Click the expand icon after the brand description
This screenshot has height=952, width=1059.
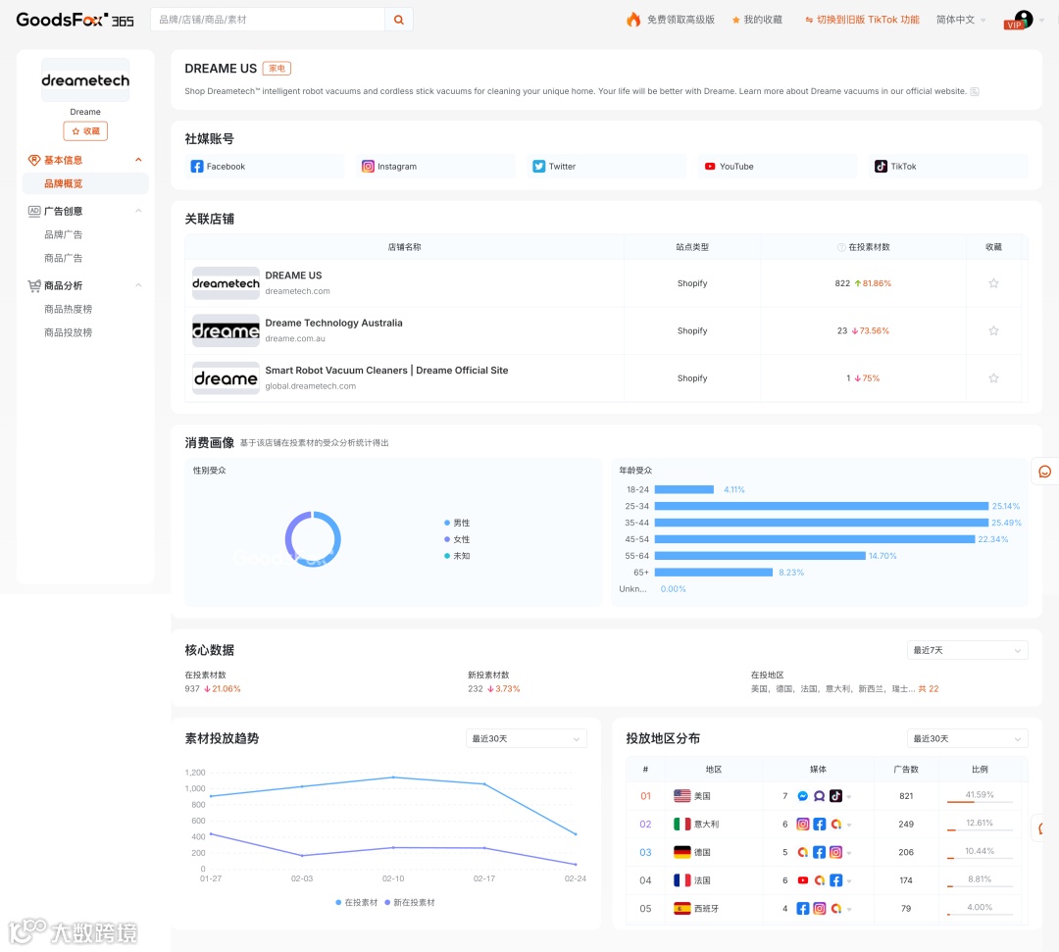(x=975, y=92)
